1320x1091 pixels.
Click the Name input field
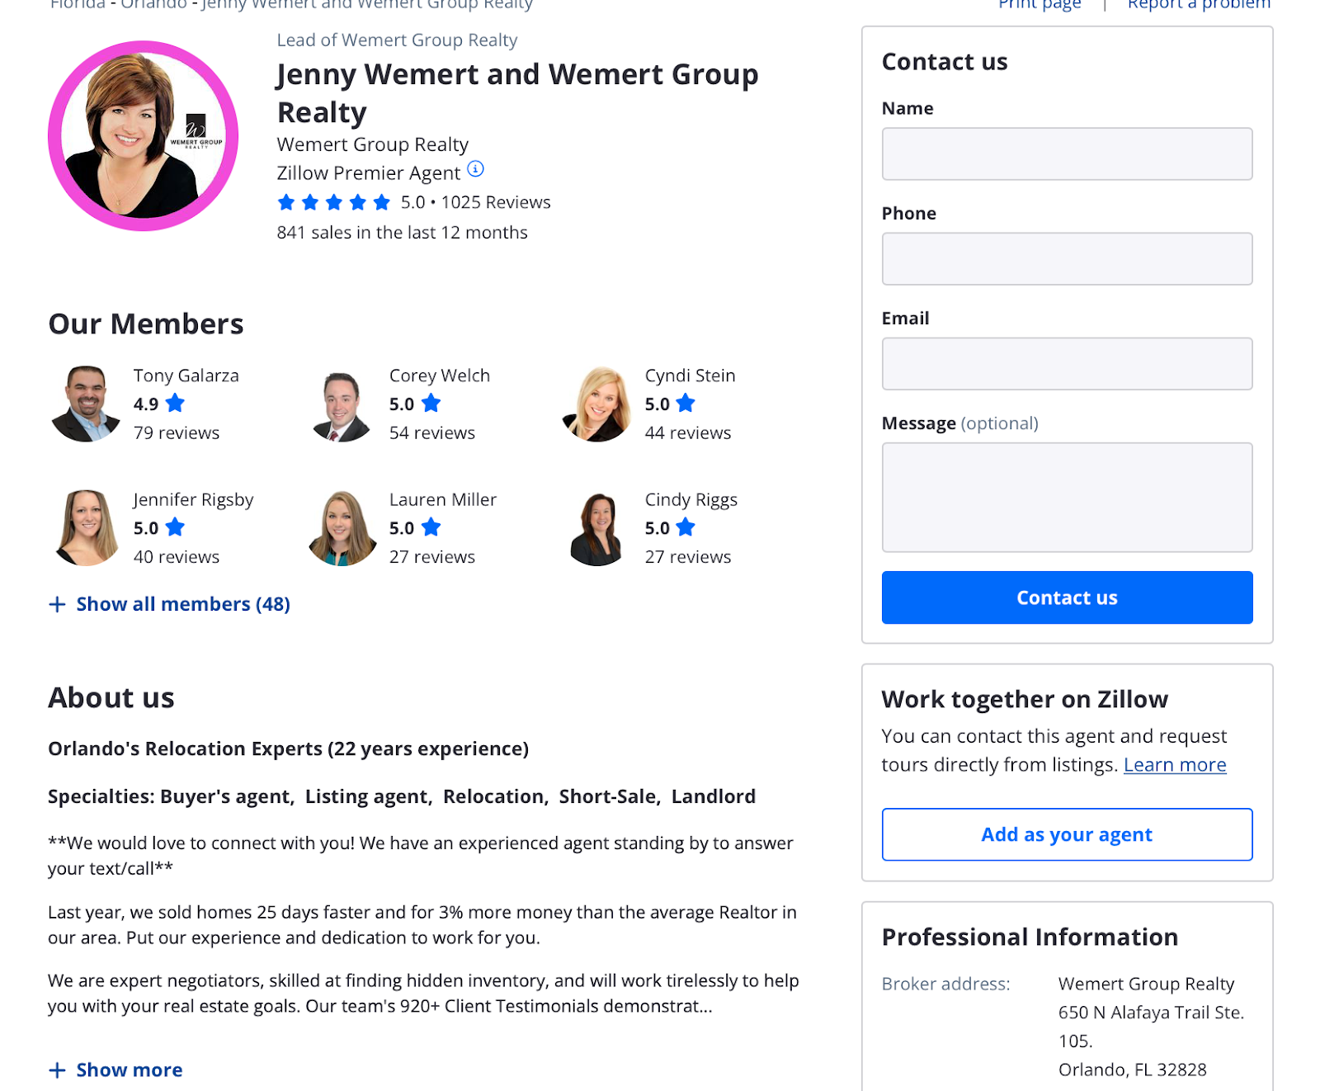(x=1067, y=154)
